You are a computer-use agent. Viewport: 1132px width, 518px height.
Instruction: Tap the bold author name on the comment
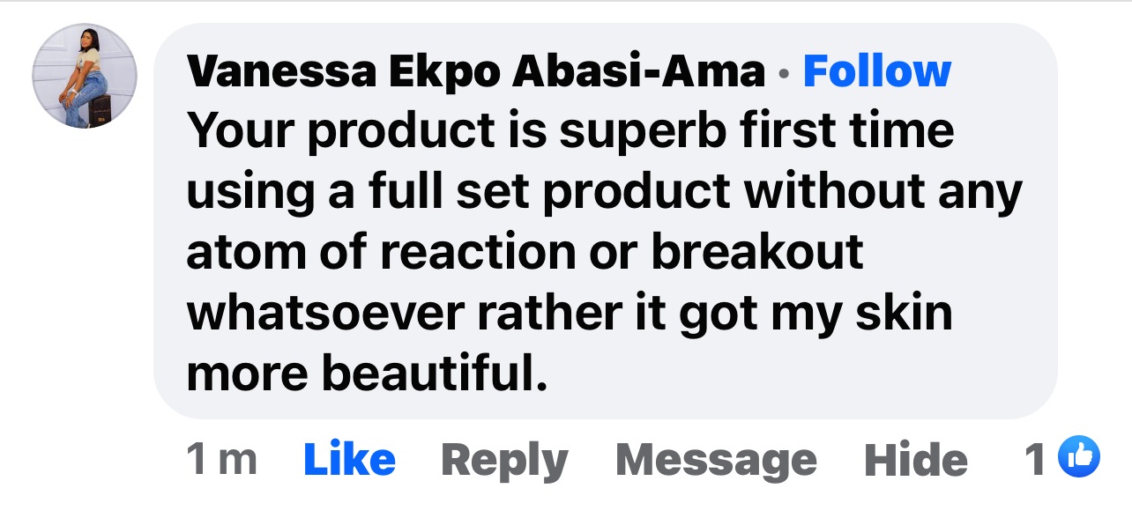pyautogui.click(x=476, y=71)
